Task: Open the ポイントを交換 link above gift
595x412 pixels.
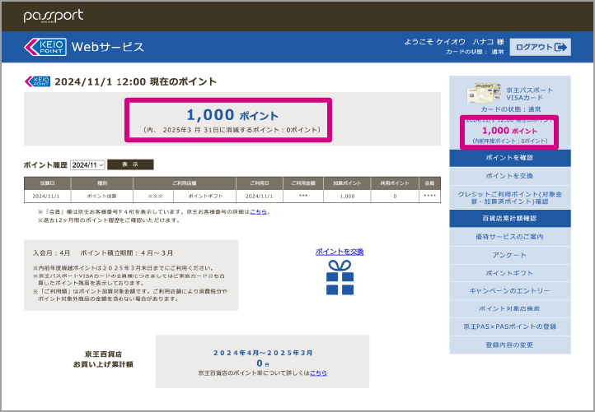Action: 339,252
